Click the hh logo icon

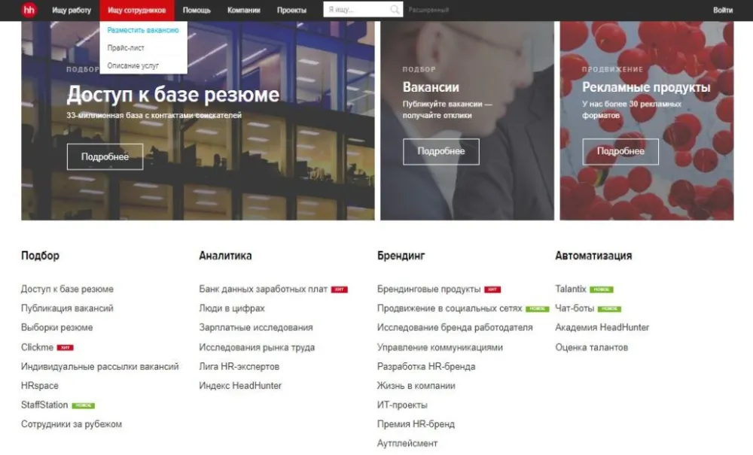coord(29,10)
